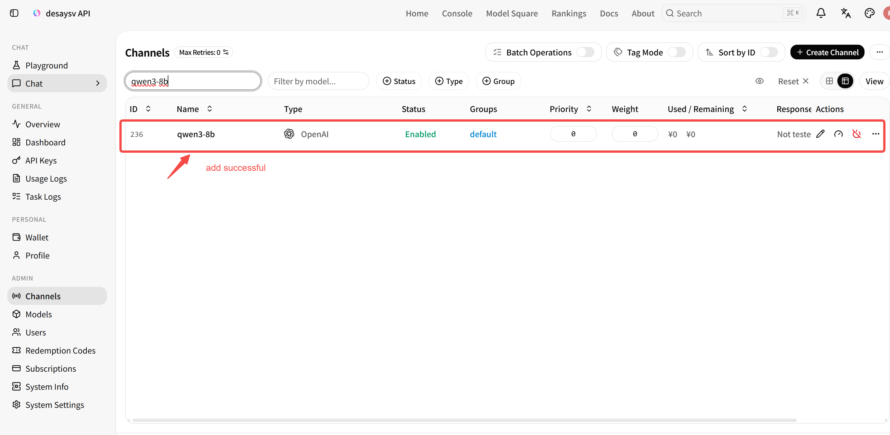Screen dimensions: 890x435
Task: Disable the qwen3-8b channel via red icon
Action: (x=857, y=134)
